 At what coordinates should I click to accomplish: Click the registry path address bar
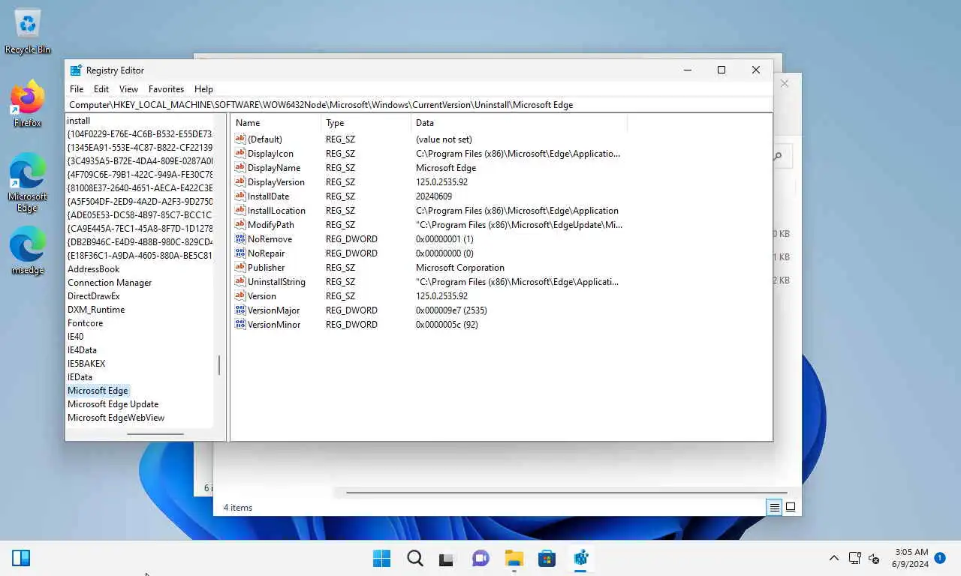[x=419, y=105]
